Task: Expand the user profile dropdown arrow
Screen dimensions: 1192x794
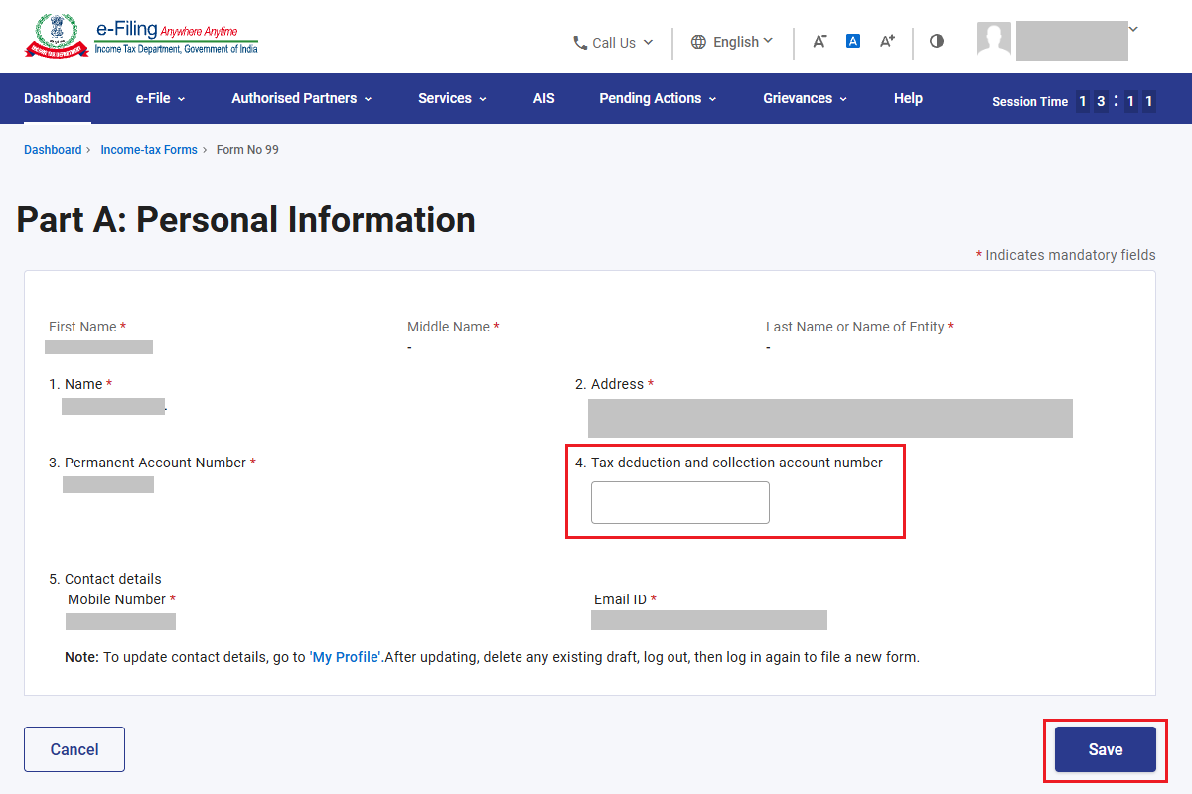Action: click(1133, 29)
